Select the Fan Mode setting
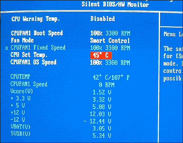This screenshot has width=183, height=143. pos(22,40)
